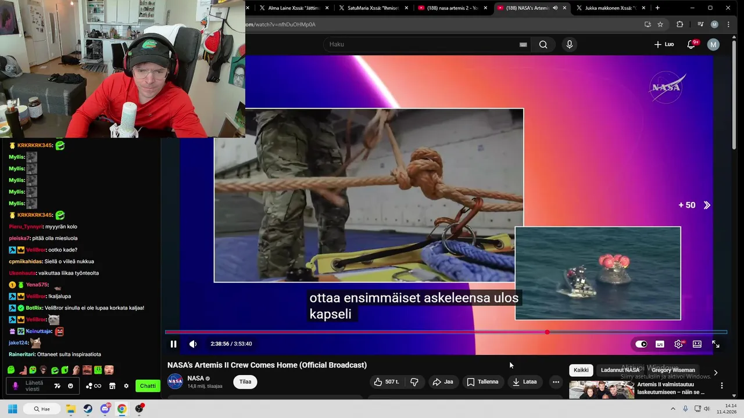
Task: Open chat settings gear
Action: pos(126,385)
